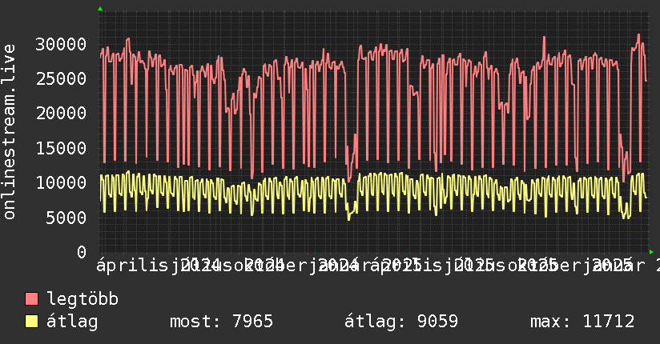
Task: Click the 10000 y-axis label
Action: (x=61, y=182)
